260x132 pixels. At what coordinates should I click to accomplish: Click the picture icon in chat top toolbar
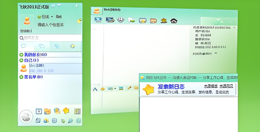[x=110, y=20]
